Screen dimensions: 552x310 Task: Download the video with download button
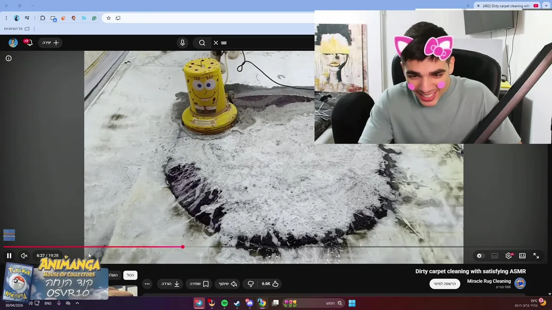coord(170,284)
